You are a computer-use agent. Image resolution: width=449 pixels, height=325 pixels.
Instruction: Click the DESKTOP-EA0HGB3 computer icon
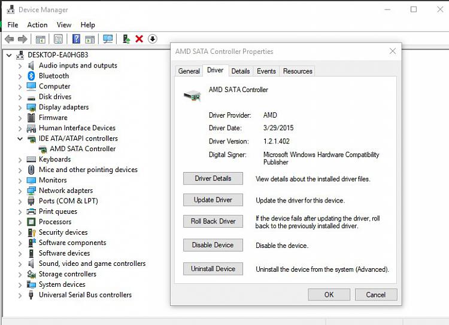click(20, 55)
